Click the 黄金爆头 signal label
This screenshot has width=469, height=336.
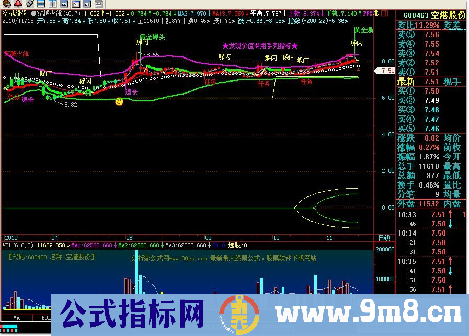(152, 37)
